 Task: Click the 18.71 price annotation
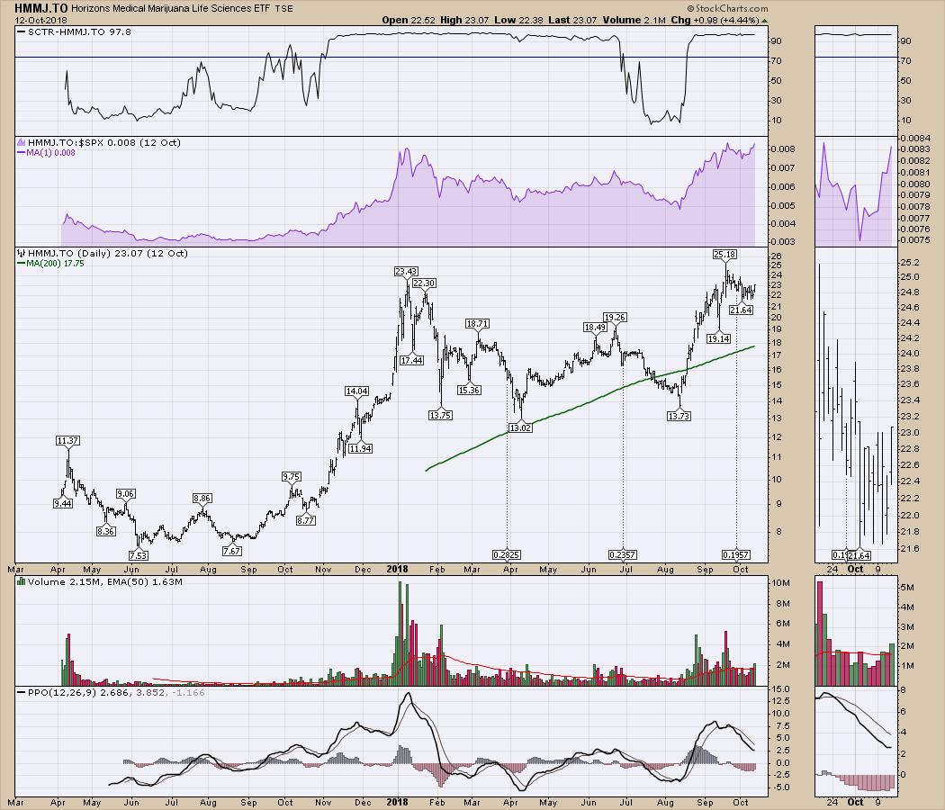[477, 324]
